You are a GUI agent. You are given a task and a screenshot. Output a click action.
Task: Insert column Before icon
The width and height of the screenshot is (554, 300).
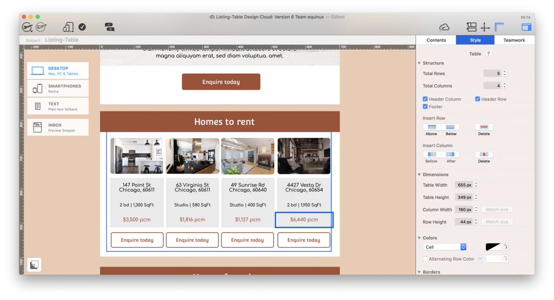click(x=432, y=154)
